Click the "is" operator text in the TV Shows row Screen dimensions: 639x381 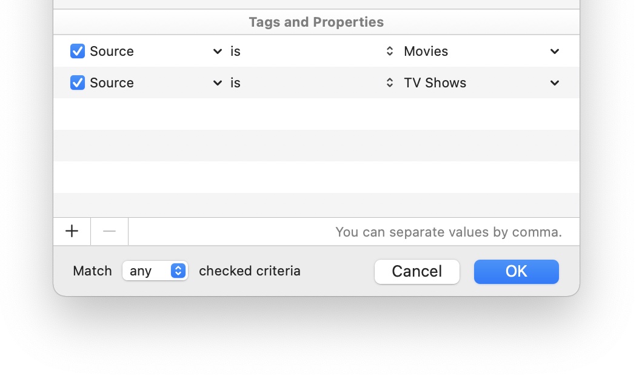coord(236,83)
